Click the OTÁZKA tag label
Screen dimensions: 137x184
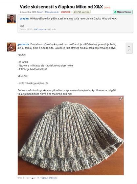(66, 12)
